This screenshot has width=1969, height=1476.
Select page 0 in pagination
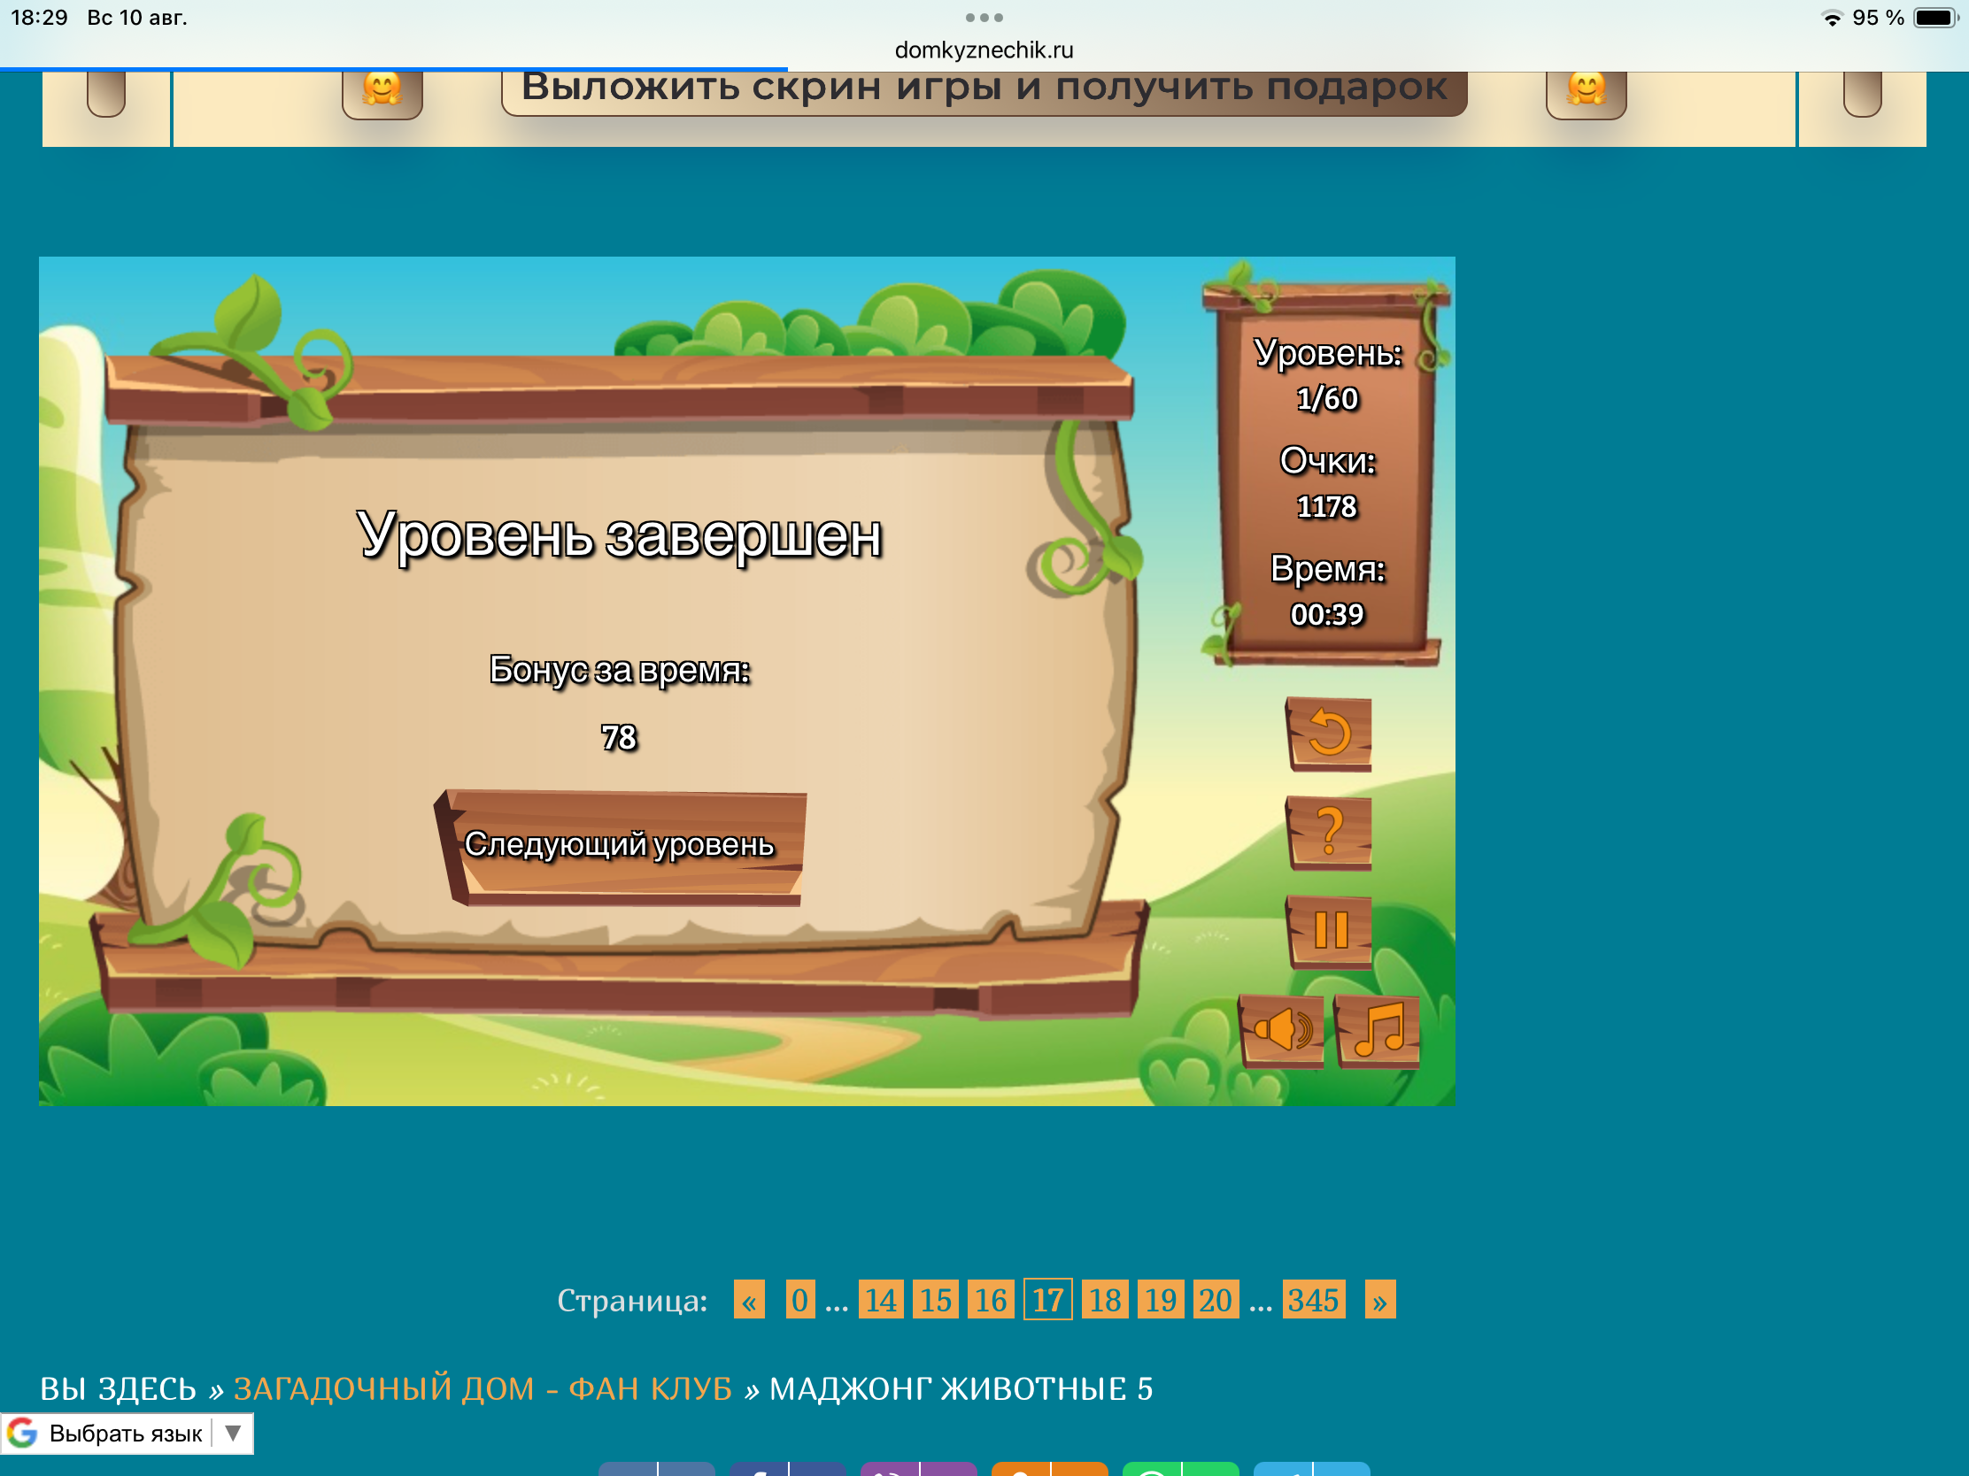tap(800, 1300)
